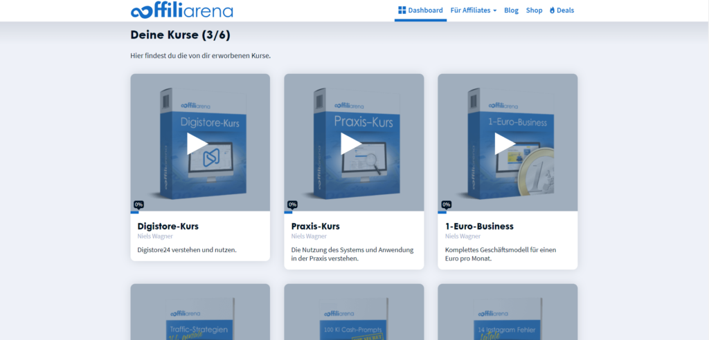Open the Digistore-Kurs course title
709x340 pixels.
168,226
